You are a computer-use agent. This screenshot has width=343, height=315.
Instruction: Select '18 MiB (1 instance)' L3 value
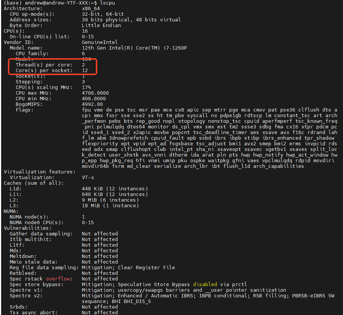(110, 206)
